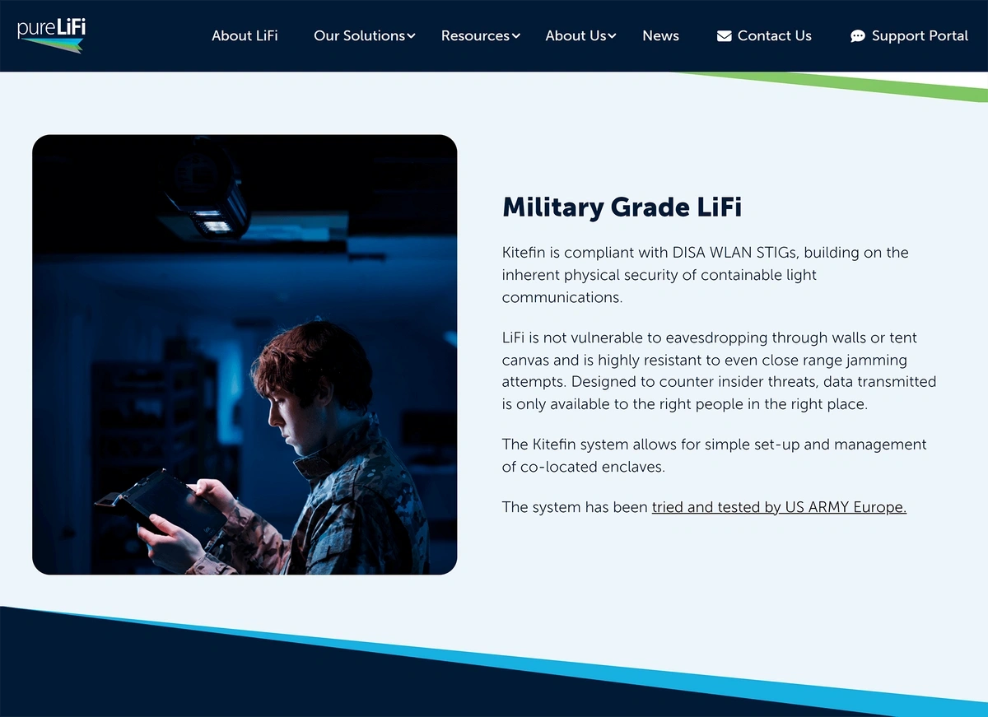The height and width of the screenshot is (717, 988).
Task: Click the 'Military Grade LiFi' heading
Action: click(x=622, y=207)
